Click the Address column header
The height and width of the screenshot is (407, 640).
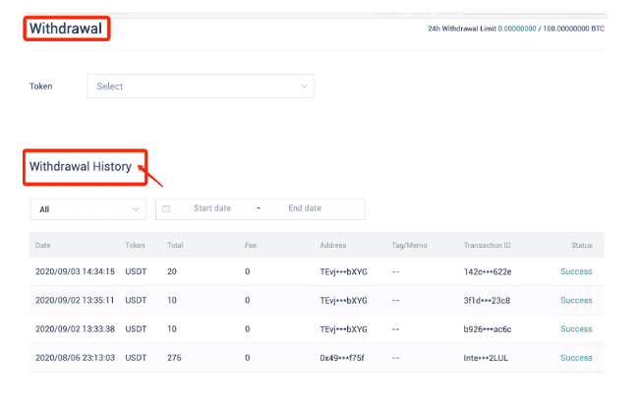click(x=333, y=246)
